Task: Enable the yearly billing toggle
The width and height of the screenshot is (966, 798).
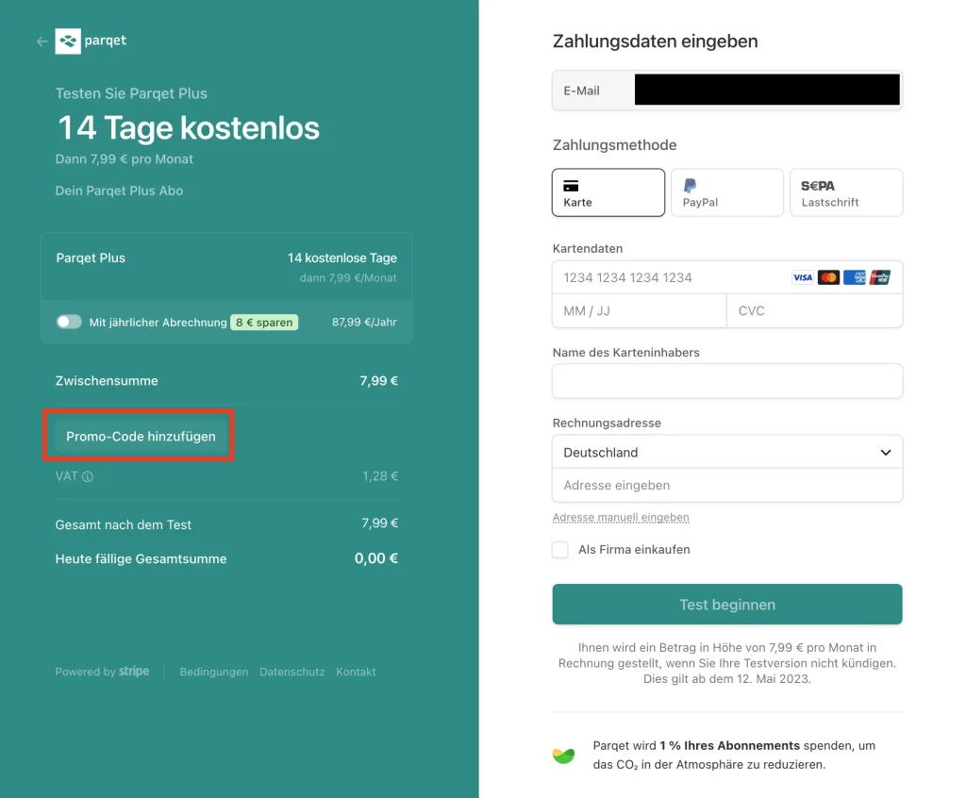Action: click(x=69, y=322)
